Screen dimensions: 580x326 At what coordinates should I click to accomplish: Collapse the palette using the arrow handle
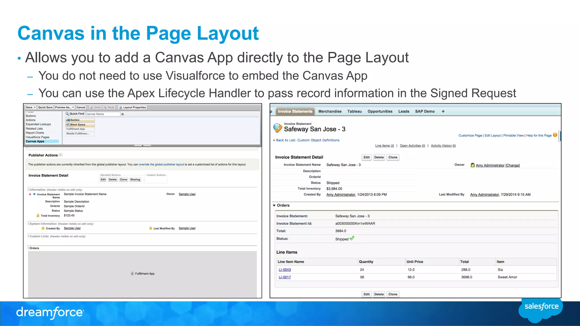coord(142,145)
